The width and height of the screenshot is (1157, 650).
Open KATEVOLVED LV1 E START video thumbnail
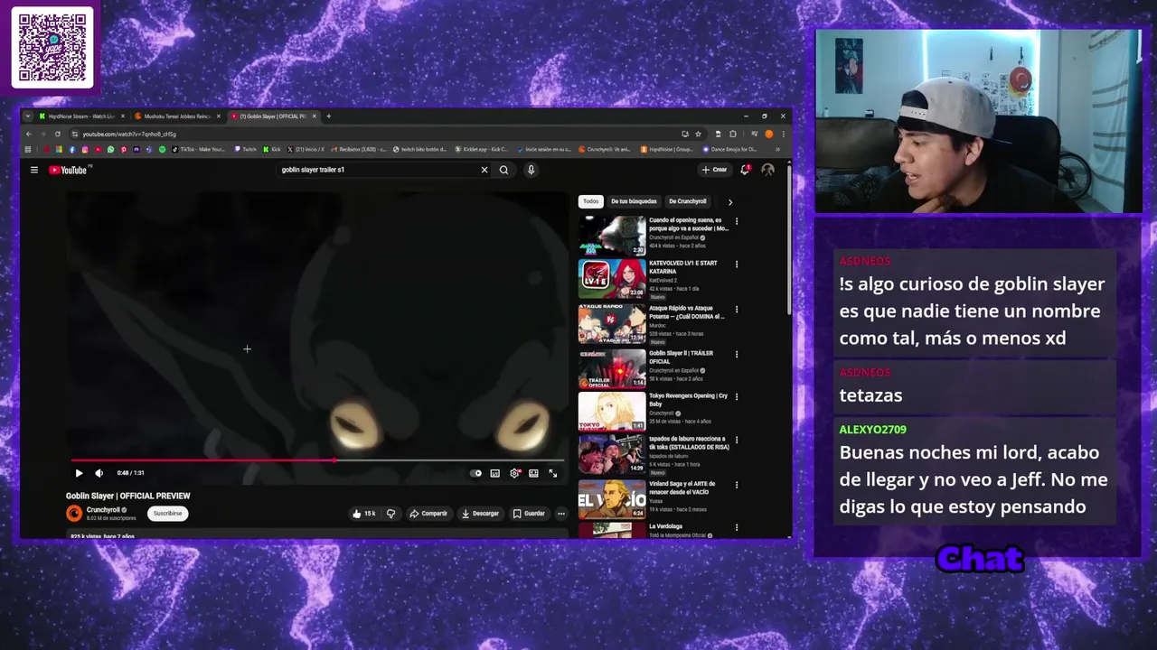point(612,279)
